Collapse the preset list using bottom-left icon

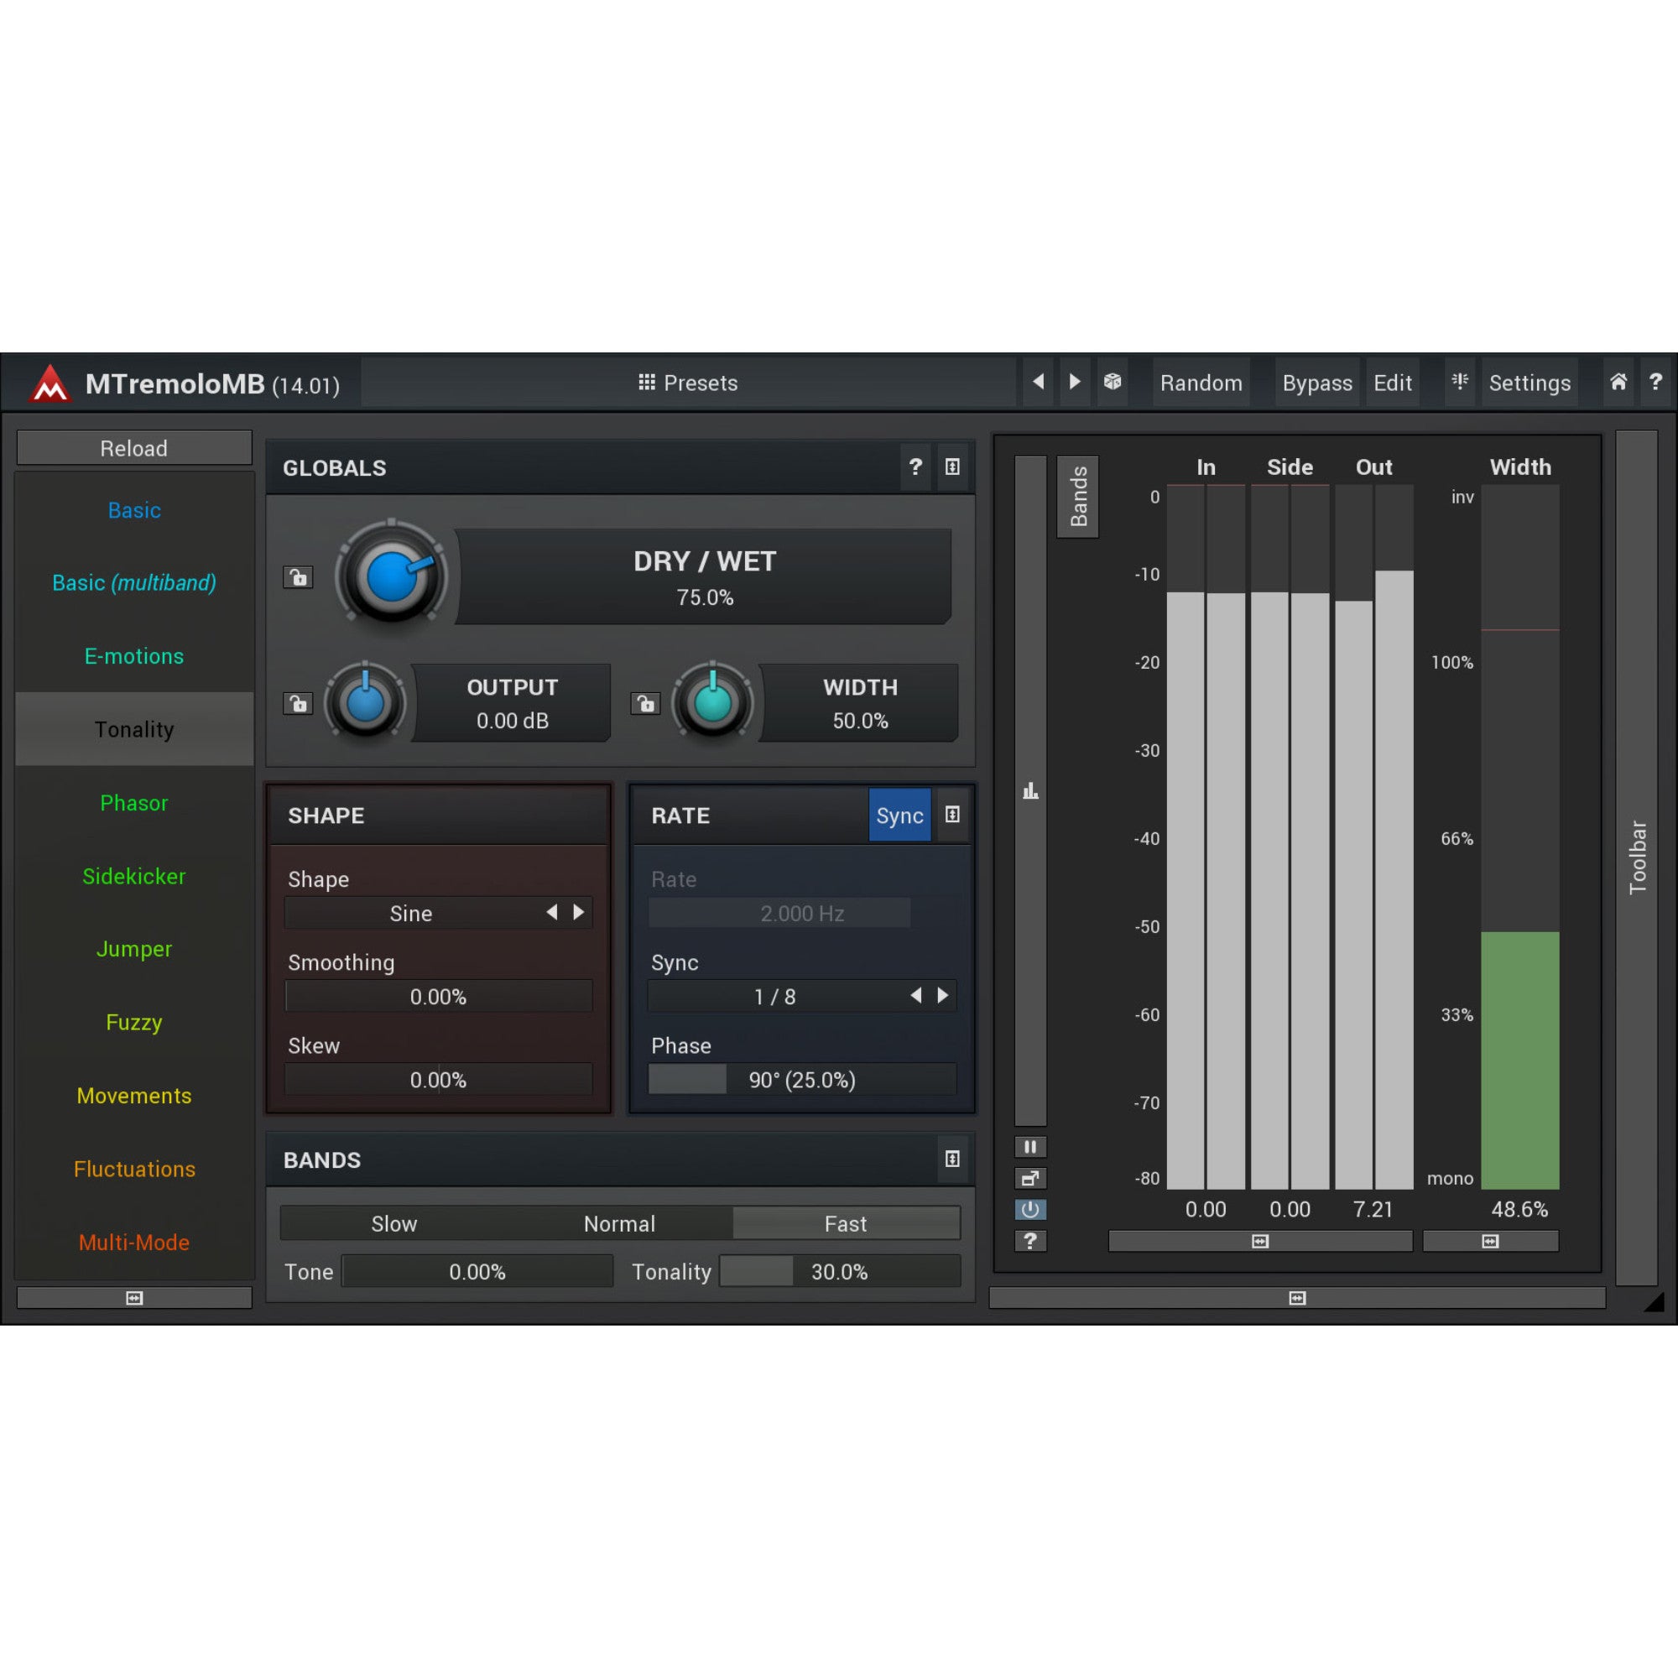(134, 1299)
